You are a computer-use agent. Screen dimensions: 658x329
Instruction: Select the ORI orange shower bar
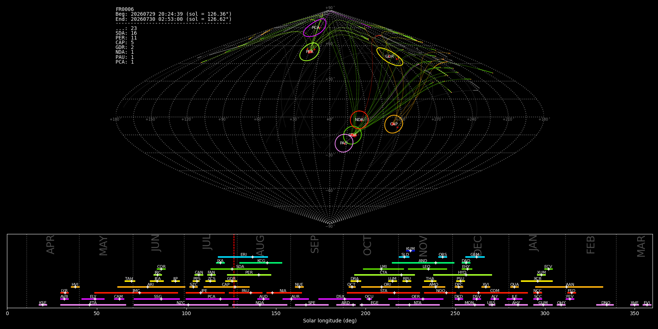(x=386, y=287)
